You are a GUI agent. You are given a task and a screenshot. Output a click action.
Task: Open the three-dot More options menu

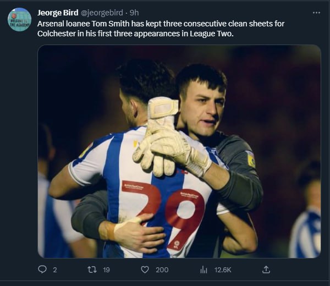[x=316, y=13]
